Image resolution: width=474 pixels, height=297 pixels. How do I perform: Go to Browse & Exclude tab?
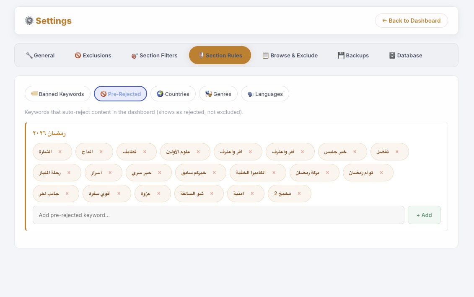290,55
